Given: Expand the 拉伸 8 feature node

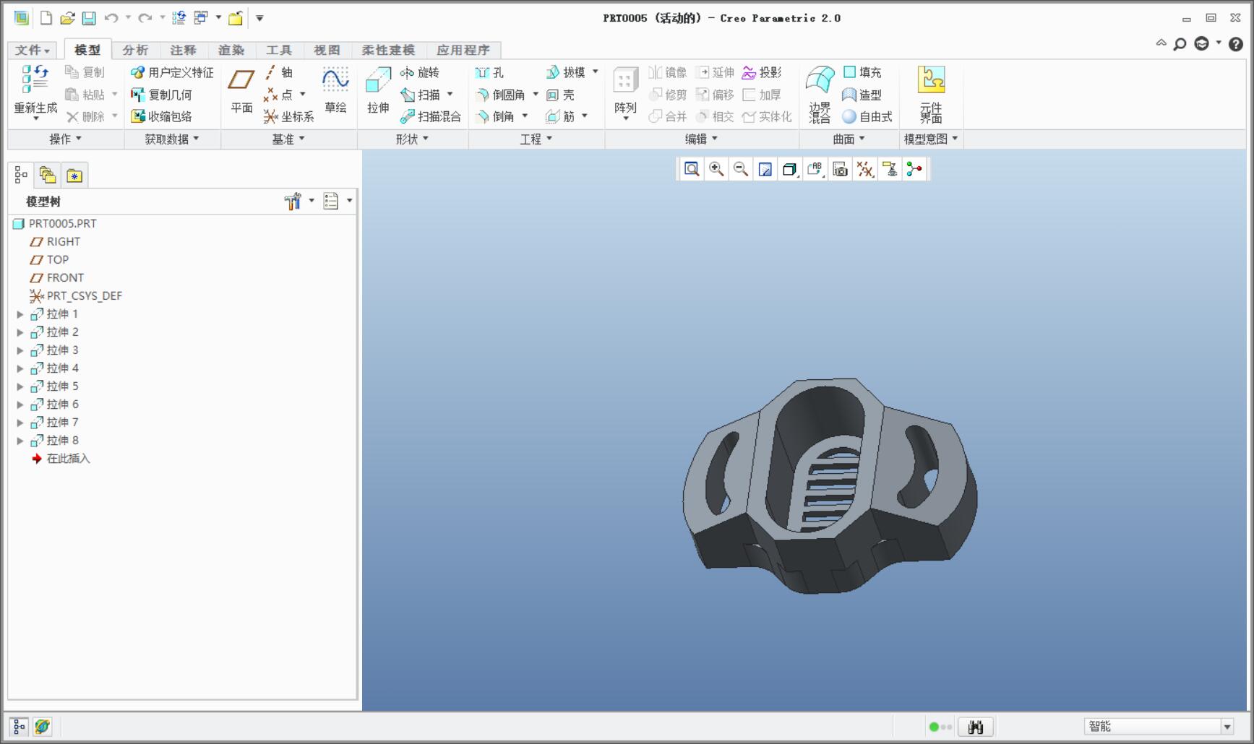Looking at the screenshot, I should 20,441.
